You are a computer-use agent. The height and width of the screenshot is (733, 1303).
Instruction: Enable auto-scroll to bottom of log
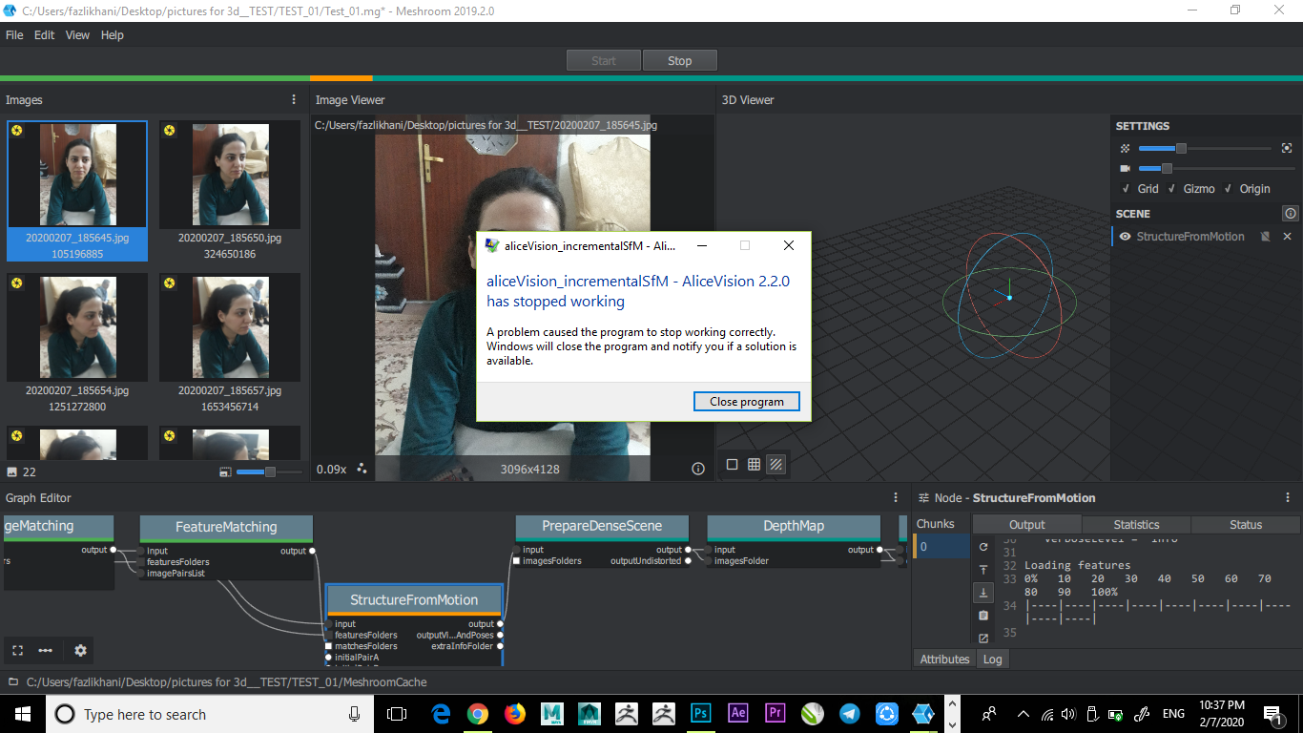click(x=983, y=592)
